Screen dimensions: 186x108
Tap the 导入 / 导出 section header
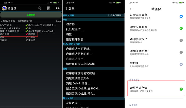pyautogui.click(x=94, y=98)
